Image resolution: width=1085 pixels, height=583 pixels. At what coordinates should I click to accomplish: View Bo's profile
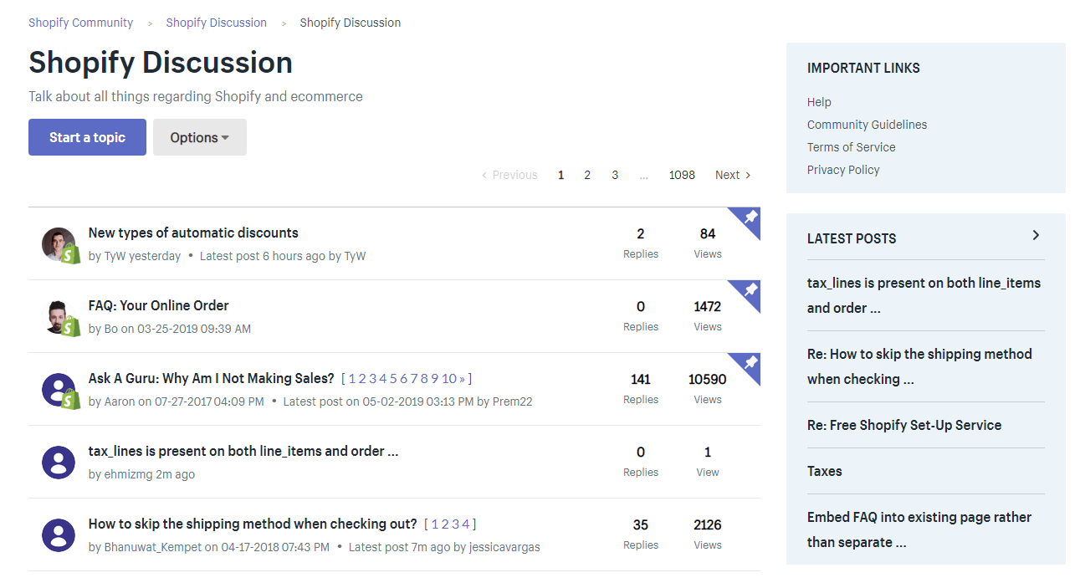110,329
